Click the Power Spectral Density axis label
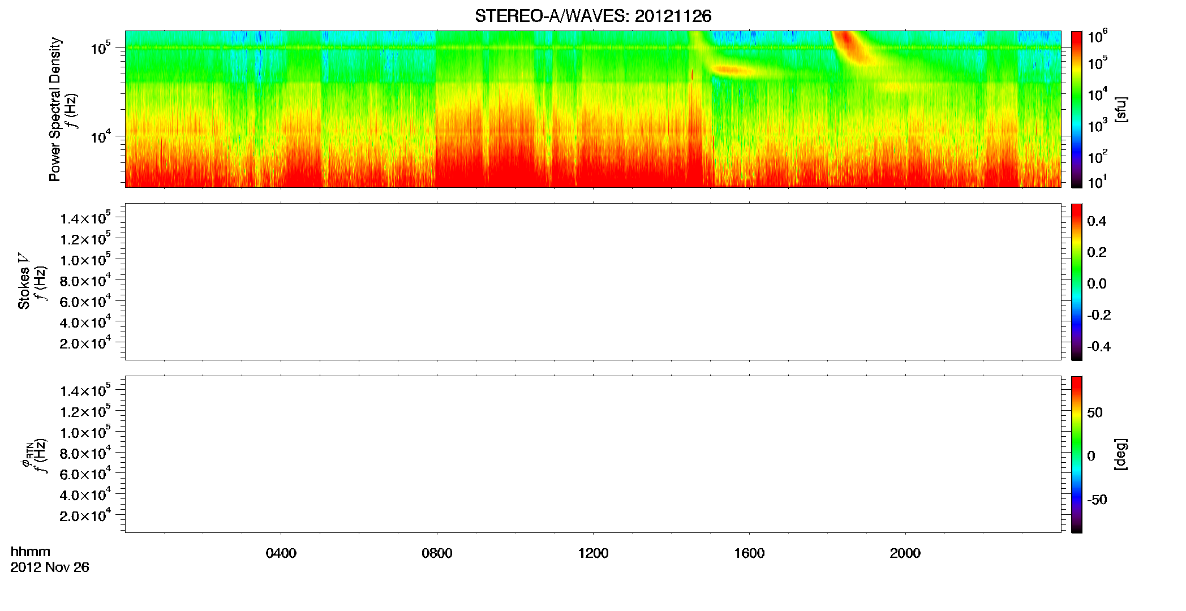The height and width of the screenshot is (611, 1186). point(55,109)
